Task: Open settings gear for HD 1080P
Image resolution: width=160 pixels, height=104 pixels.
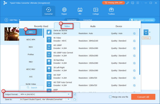Action: point(134,48)
